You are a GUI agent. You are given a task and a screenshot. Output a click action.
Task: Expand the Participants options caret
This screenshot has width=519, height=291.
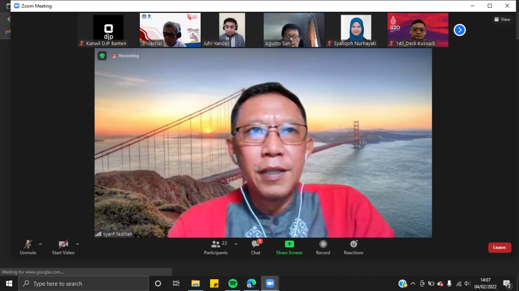236,244
